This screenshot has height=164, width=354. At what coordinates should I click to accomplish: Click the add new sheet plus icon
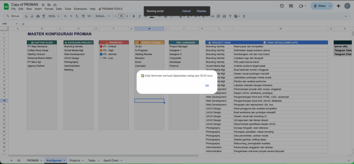pos(11,161)
